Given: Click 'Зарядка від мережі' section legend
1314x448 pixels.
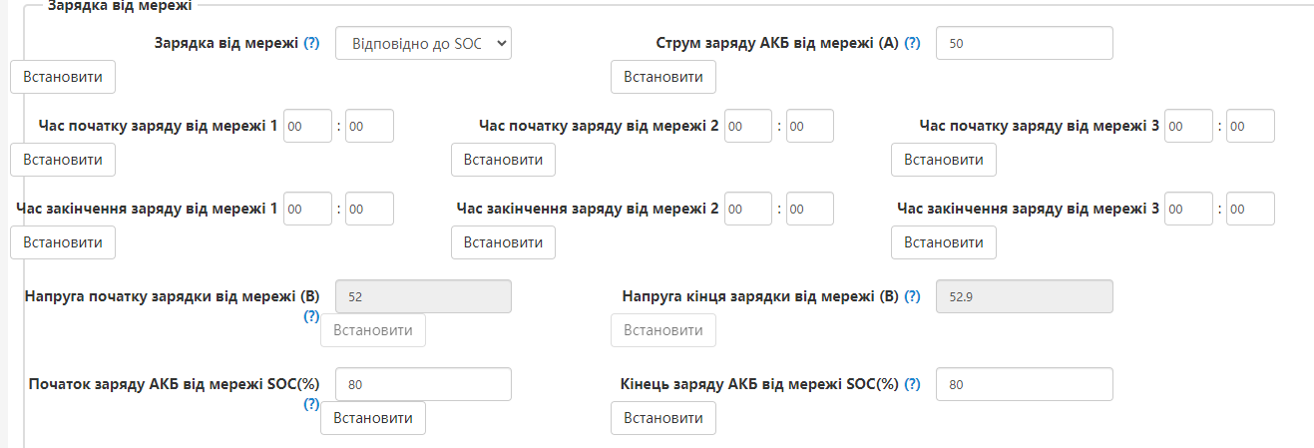Looking at the screenshot, I should pyautogui.click(x=120, y=5).
